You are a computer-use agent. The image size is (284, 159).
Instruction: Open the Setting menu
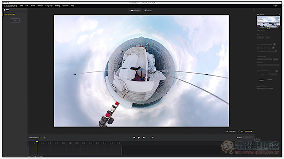tap(58, 6)
